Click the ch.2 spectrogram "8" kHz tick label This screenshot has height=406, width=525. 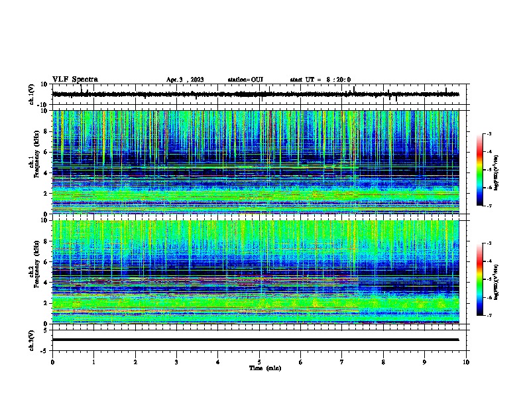click(46, 241)
